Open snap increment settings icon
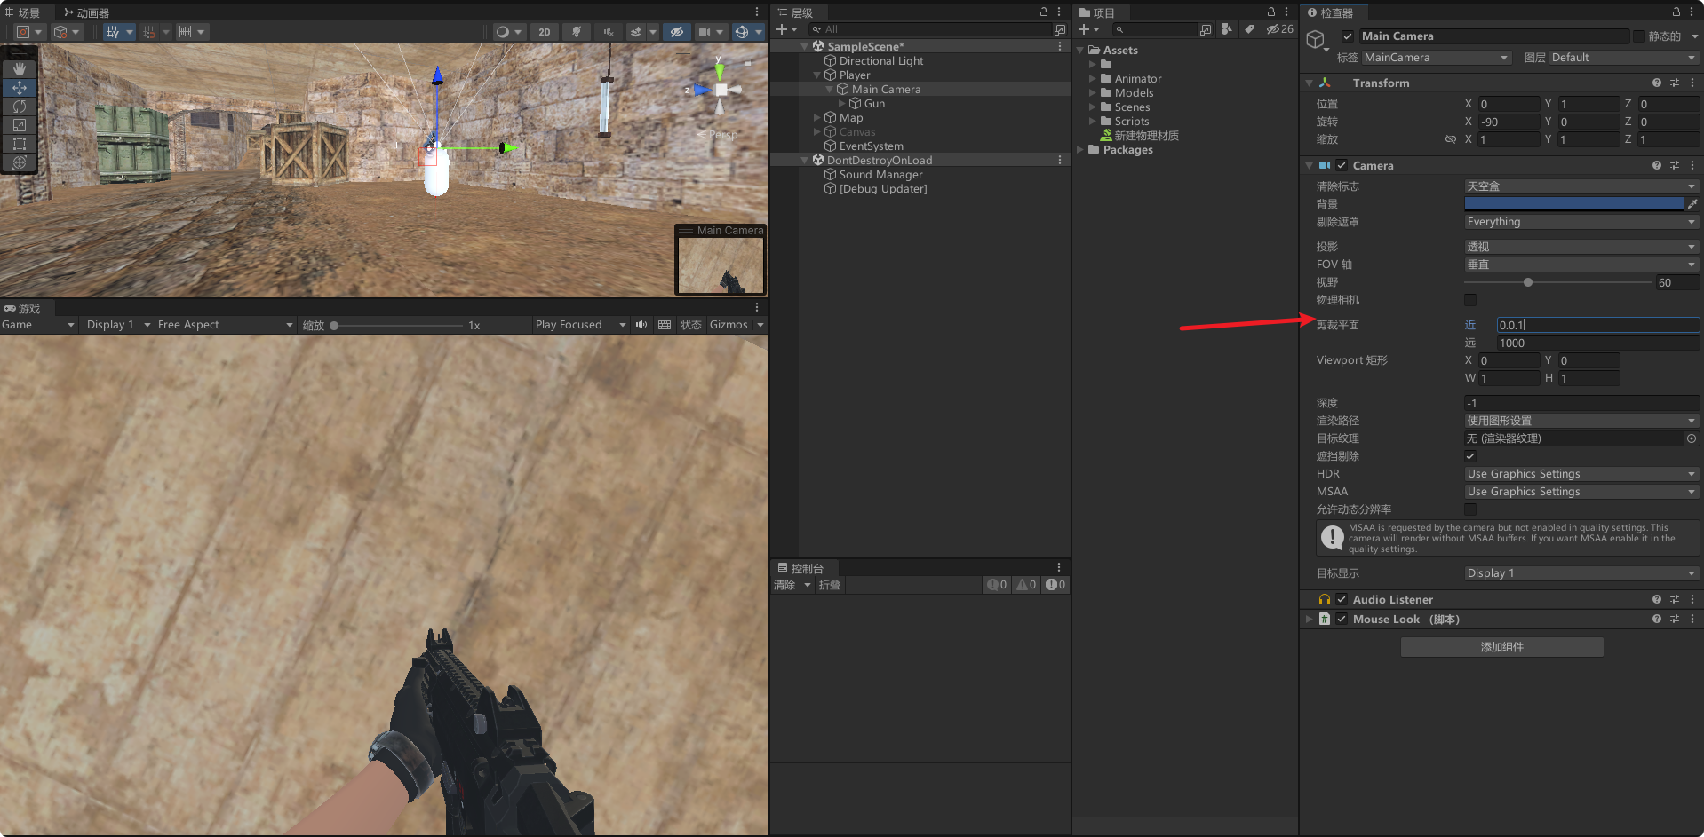This screenshot has height=837, width=1704. click(x=185, y=32)
